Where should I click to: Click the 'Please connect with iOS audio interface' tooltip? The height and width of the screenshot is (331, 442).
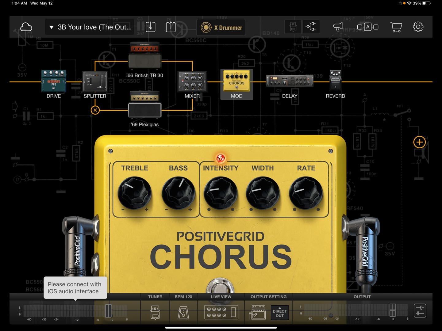(75, 288)
